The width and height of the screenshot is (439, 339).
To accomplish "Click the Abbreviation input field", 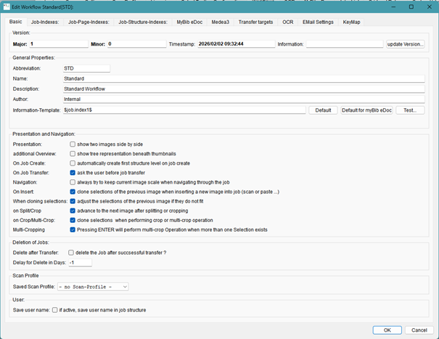I will click(86, 68).
